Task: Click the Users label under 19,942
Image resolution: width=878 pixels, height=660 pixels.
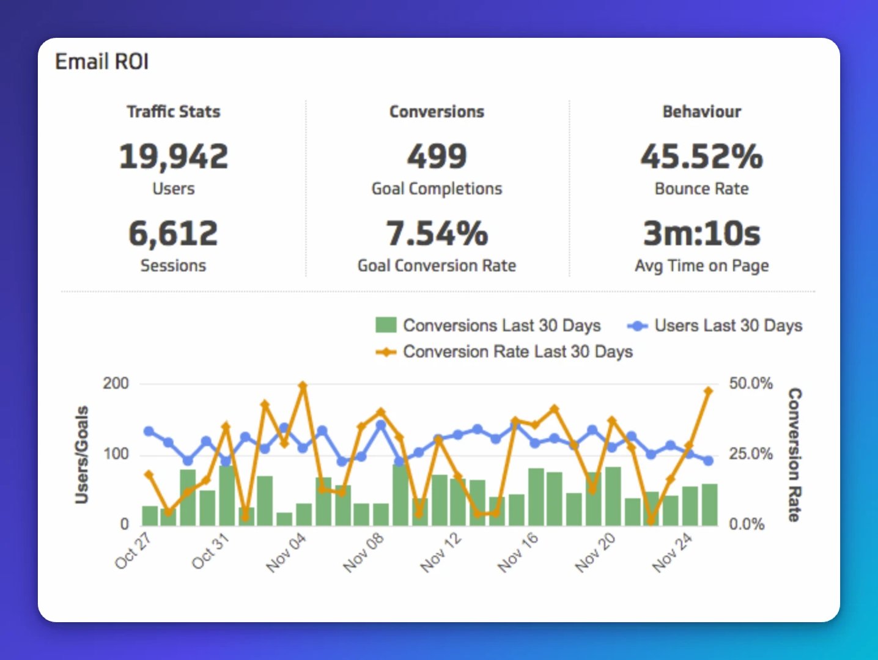Action: (174, 189)
